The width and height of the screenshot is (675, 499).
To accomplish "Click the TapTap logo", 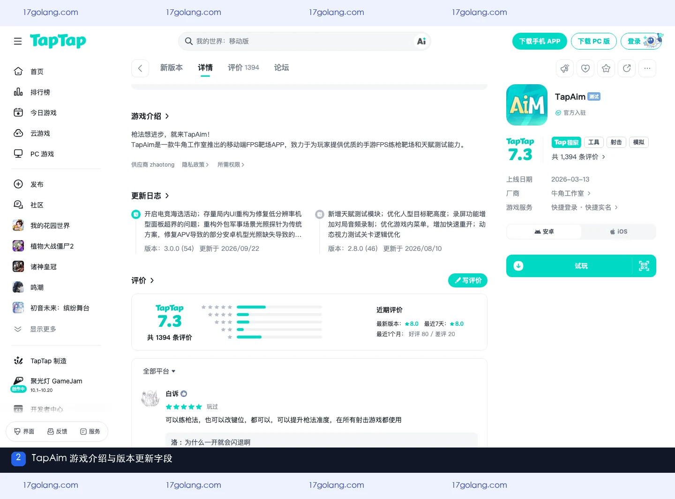I will tap(58, 41).
